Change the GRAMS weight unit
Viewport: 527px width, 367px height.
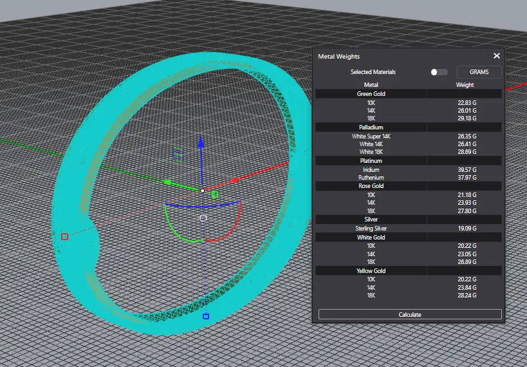[x=479, y=72]
